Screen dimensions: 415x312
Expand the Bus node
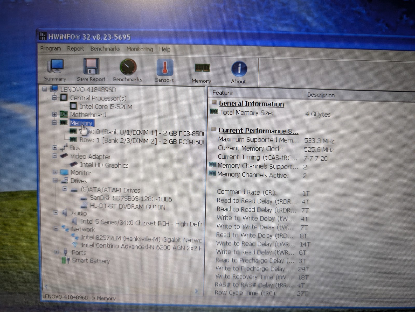pos(54,147)
